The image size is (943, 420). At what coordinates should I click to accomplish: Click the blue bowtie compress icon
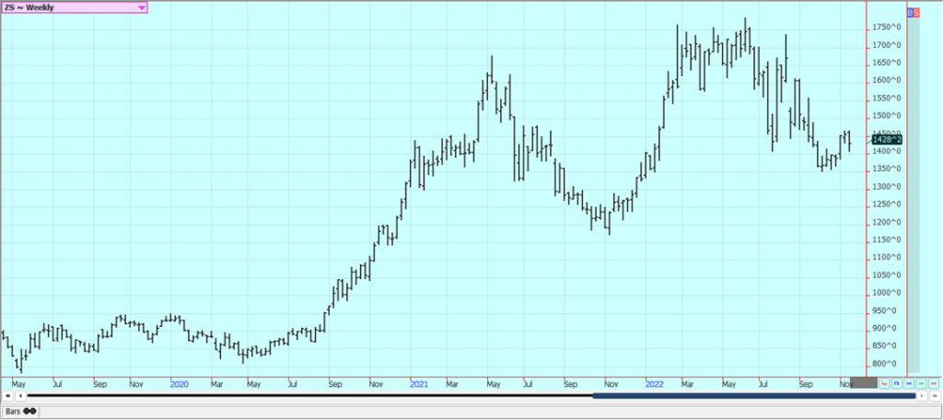[909, 383]
